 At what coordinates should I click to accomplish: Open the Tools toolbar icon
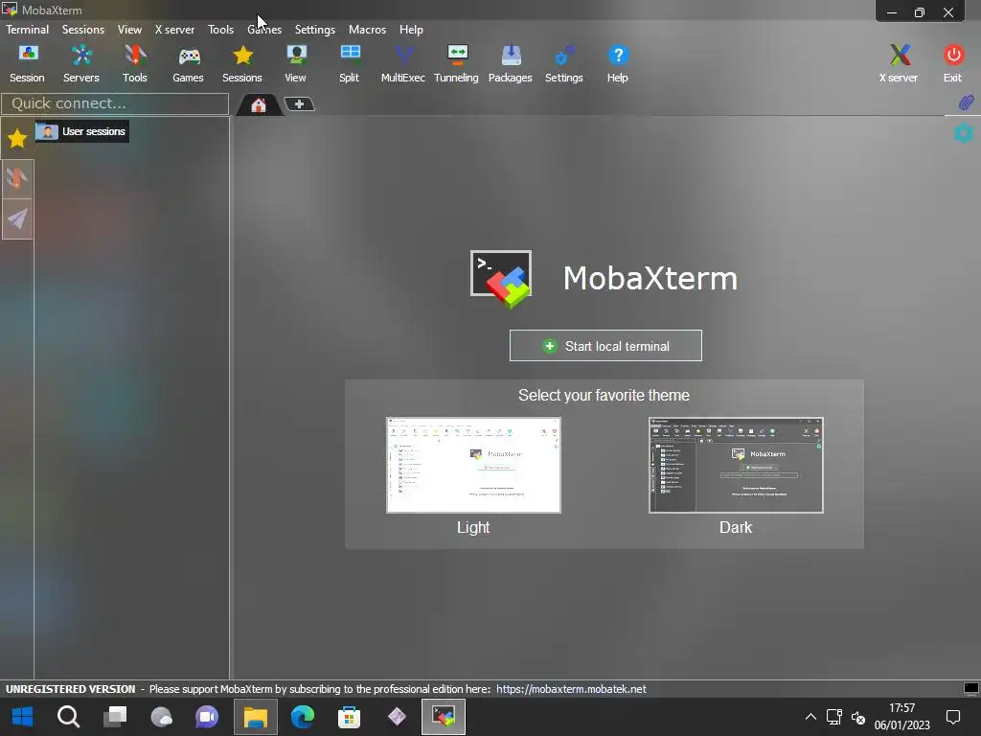[134, 64]
